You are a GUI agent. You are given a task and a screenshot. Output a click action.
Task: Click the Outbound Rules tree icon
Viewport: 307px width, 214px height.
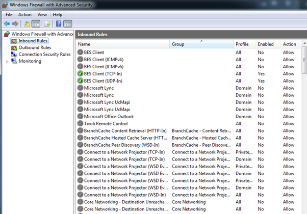pyautogui.click(x=14, y=47)
